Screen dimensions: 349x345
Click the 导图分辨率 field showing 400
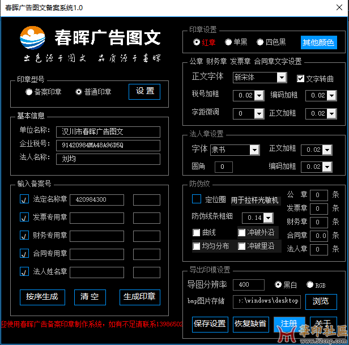tap(249, 285)
